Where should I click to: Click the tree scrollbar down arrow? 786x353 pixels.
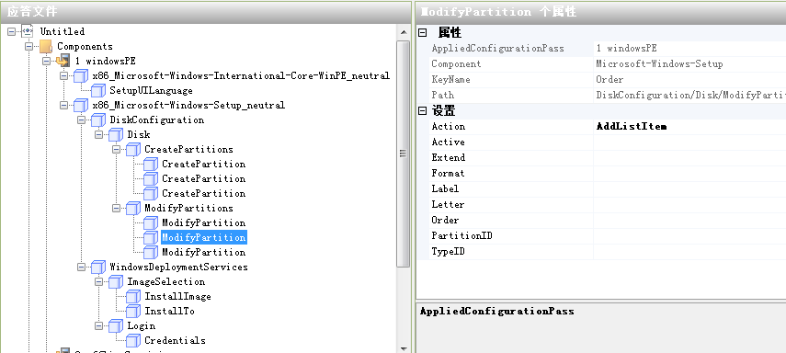pos(404,348)
